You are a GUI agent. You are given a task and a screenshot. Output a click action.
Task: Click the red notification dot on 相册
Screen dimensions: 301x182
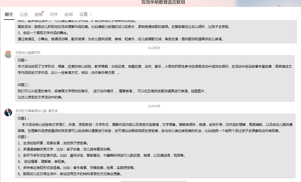pyautogui.click(x=43, y=12)
